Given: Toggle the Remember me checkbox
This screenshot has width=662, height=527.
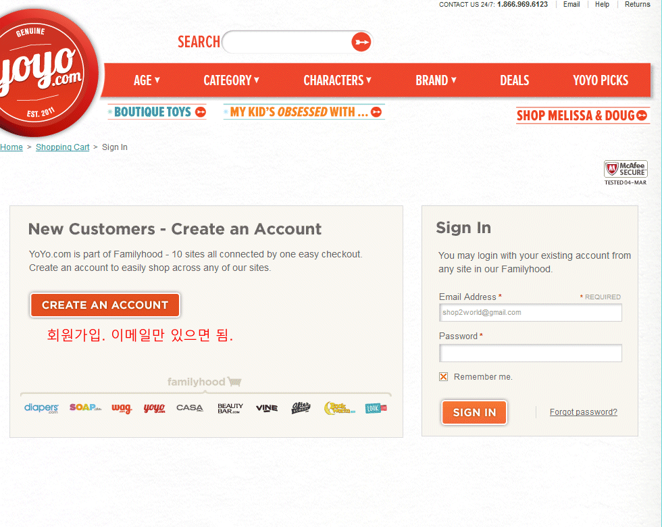Looking at the screenshot, I should tap(444, 377).
